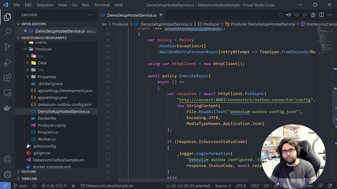
Task: Change indentation via Spaces: 4
Action: (223, 185)
